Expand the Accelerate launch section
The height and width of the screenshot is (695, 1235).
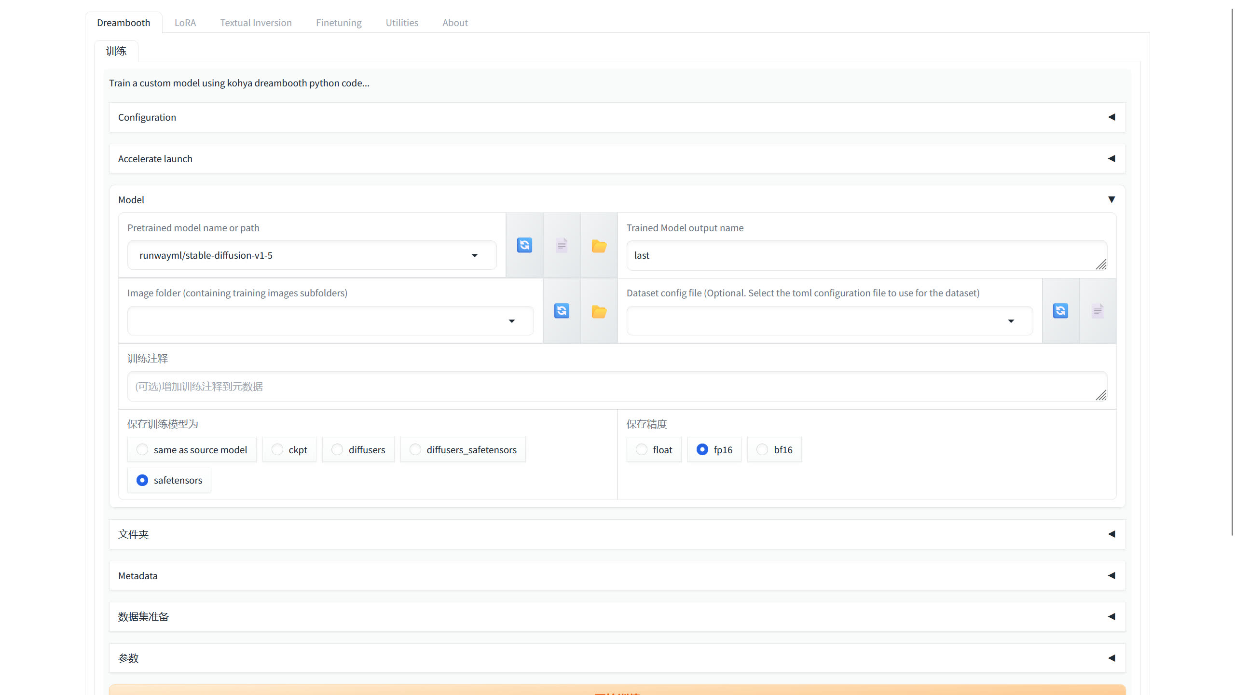617,159
